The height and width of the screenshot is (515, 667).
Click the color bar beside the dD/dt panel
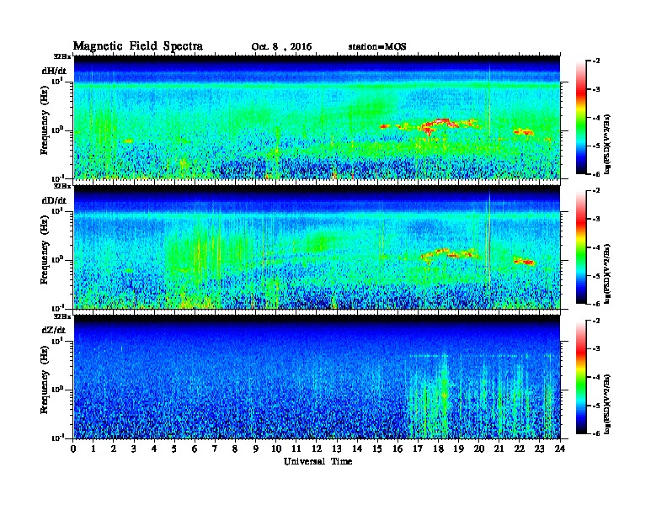tap(581, 247)
